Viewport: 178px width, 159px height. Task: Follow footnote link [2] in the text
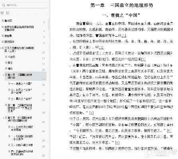tap(101, 47)
